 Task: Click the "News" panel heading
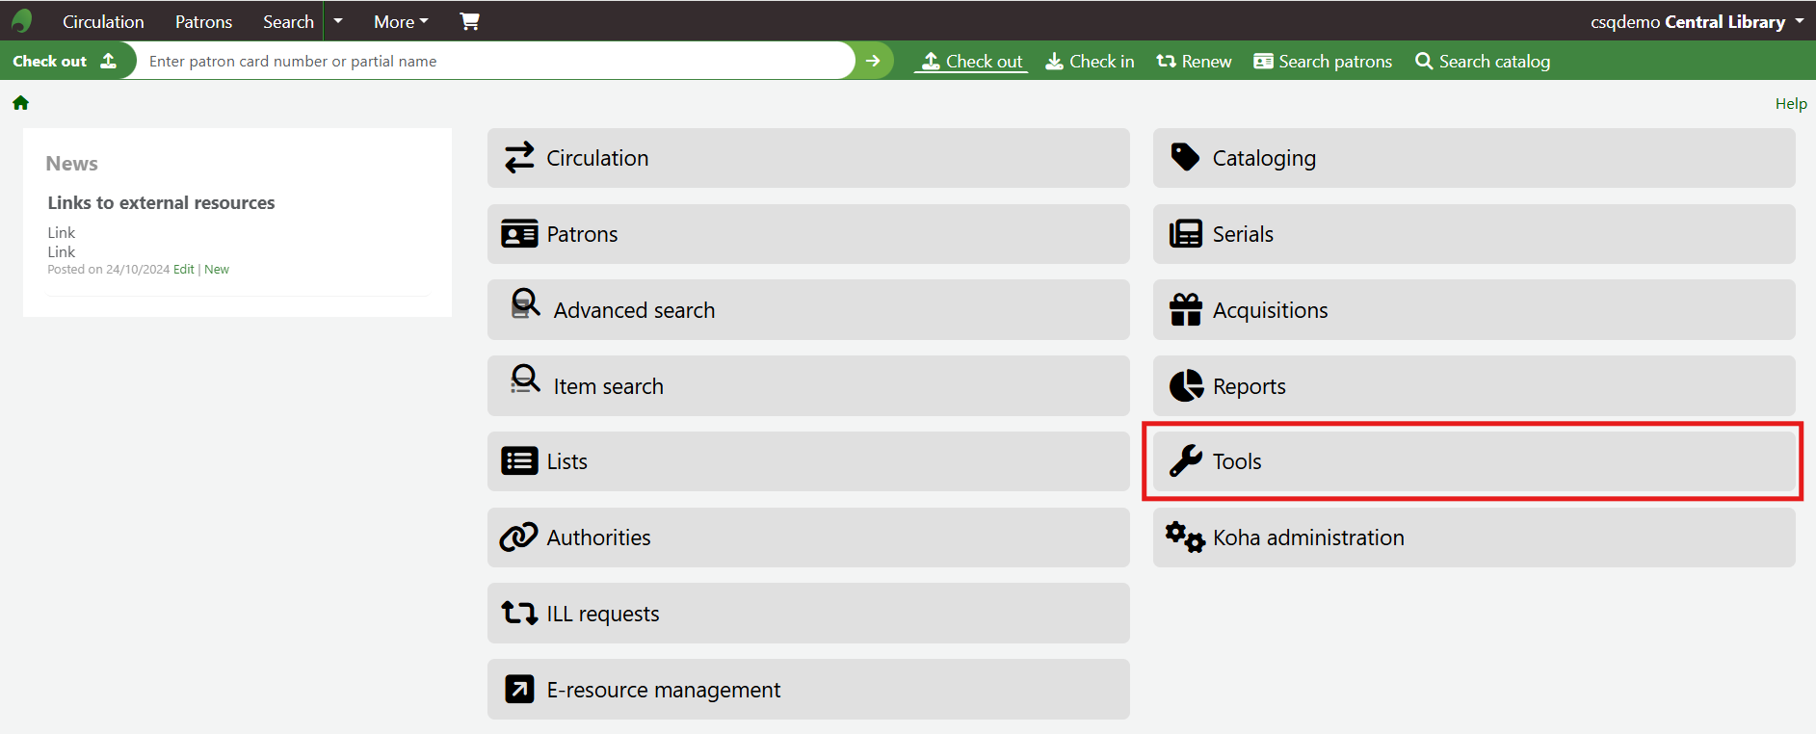pos(72,164)
